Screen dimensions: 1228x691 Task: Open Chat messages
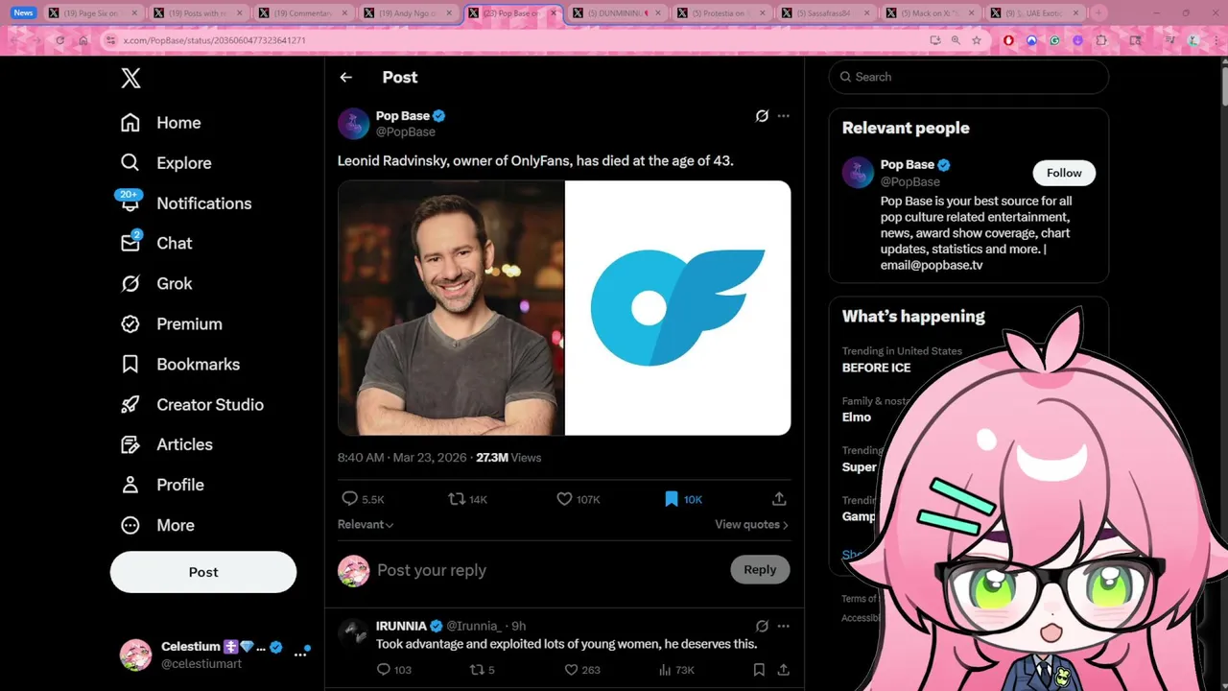click(x=155, y=244)
